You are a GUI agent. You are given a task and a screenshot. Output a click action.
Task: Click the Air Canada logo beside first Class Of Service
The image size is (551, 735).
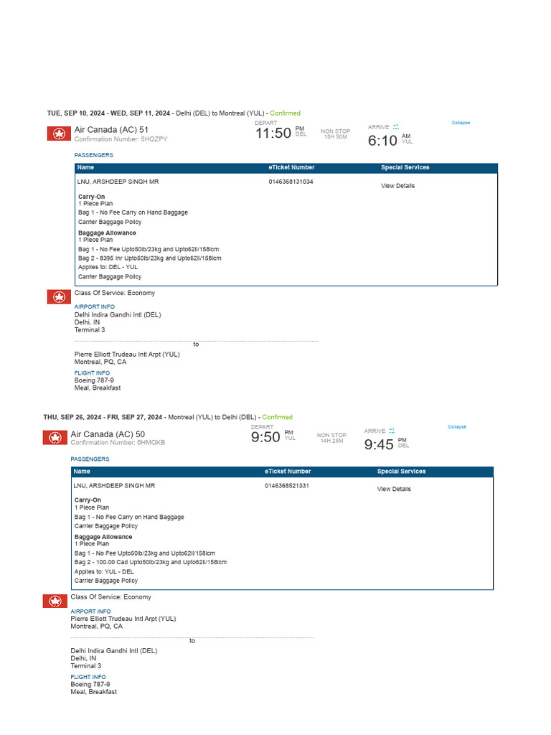coord(59,297)
